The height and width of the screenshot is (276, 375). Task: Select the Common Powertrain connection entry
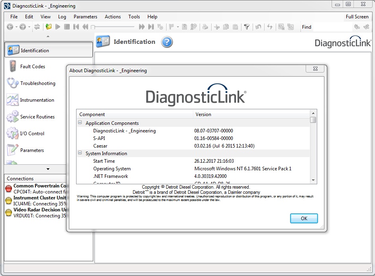point(35,189)
